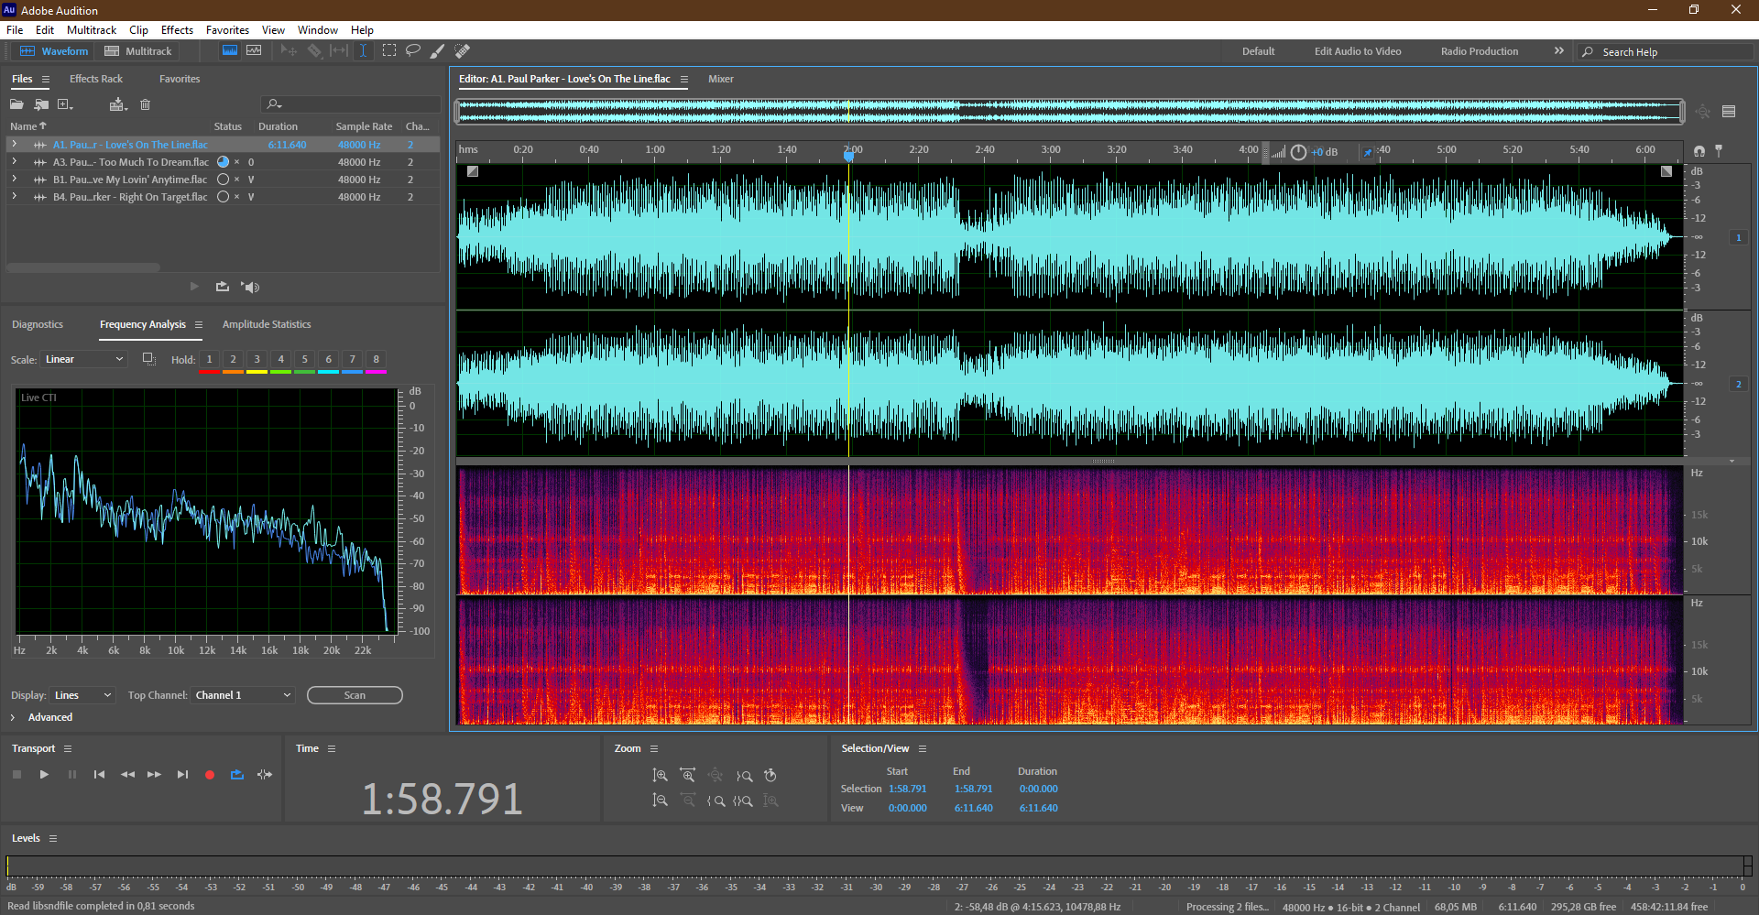Toggle Loop Playback in Transport
Screen dimensions: 1759x915
point(237,775)
